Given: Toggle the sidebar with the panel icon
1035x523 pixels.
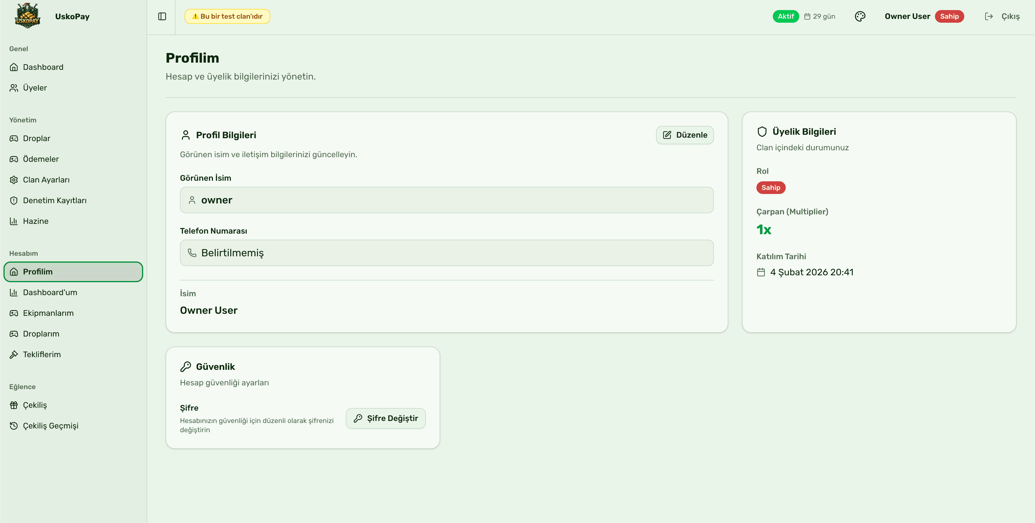Looking at the screenshot, I should coord(162,16).
